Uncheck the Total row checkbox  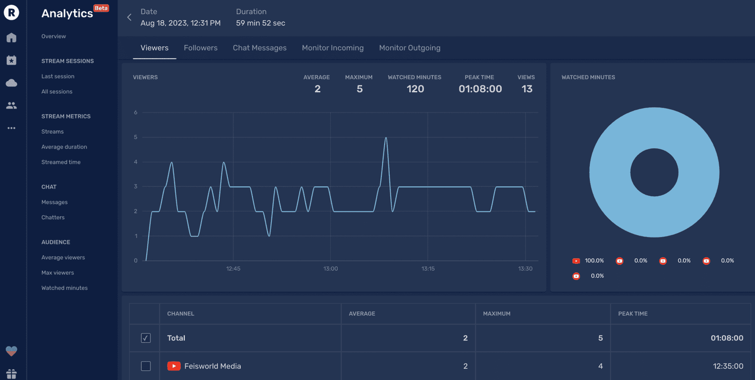point(146,338)
